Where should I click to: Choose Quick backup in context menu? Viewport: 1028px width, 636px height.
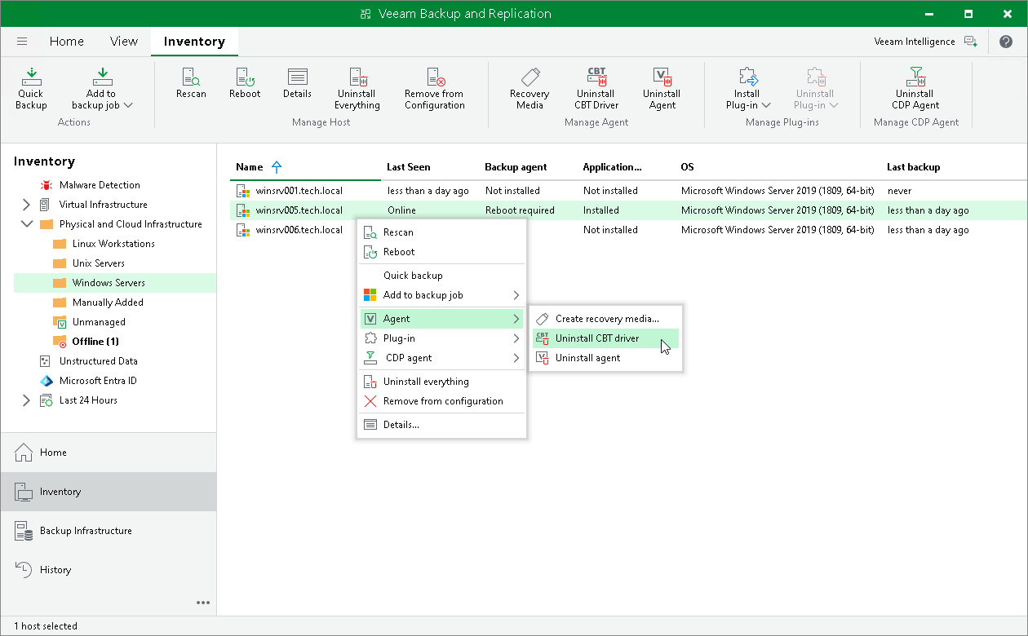pos(441,276)
